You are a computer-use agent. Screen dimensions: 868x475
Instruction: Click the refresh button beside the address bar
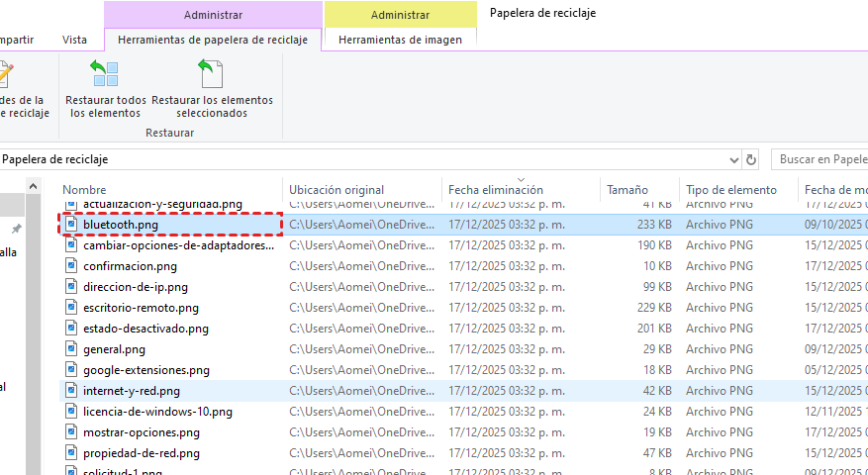pos(752,159)
